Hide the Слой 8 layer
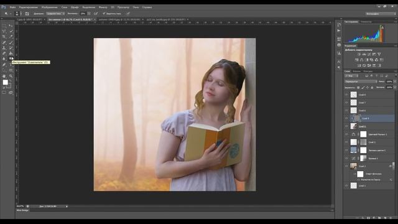398x224 pixels. [x=346, y=95]
